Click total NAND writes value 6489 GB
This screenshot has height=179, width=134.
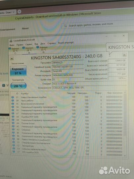(117, 69)
